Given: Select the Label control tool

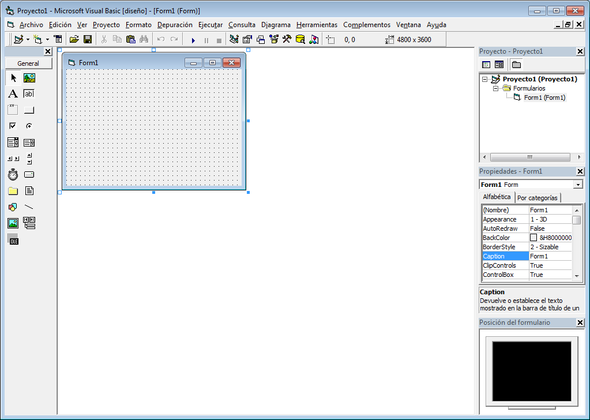Looking at the screenshot, I should click(13, 93).
